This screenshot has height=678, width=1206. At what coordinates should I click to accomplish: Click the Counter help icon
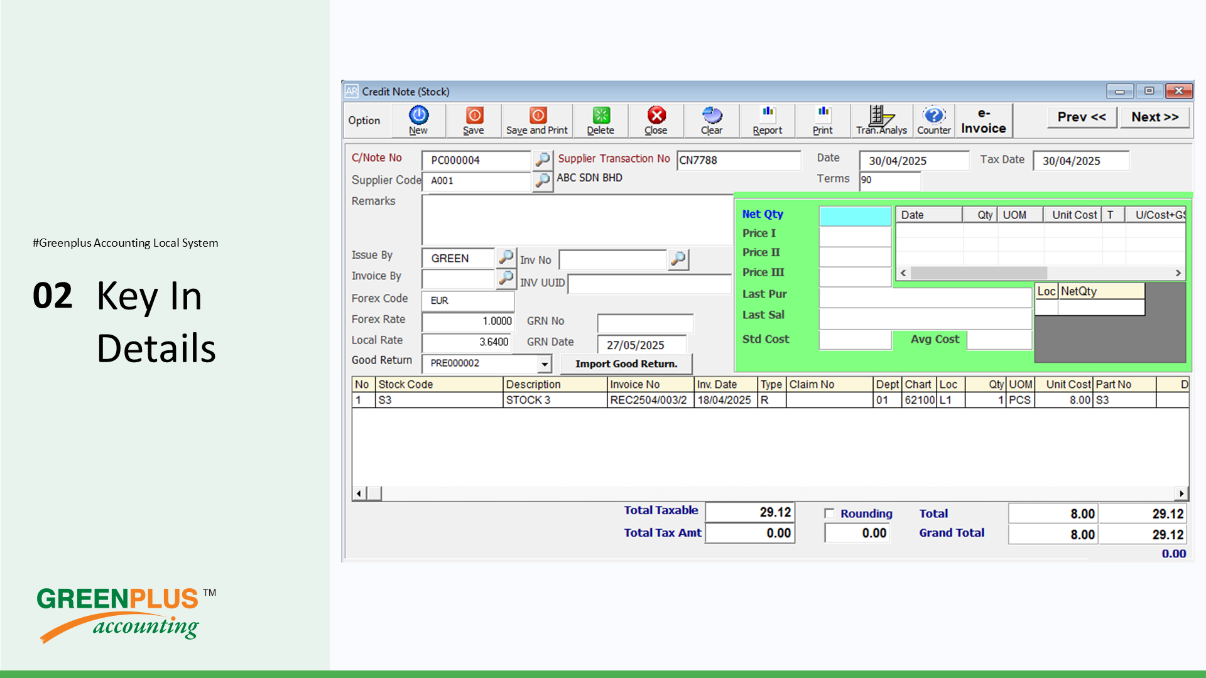click(x=934, y=120)
